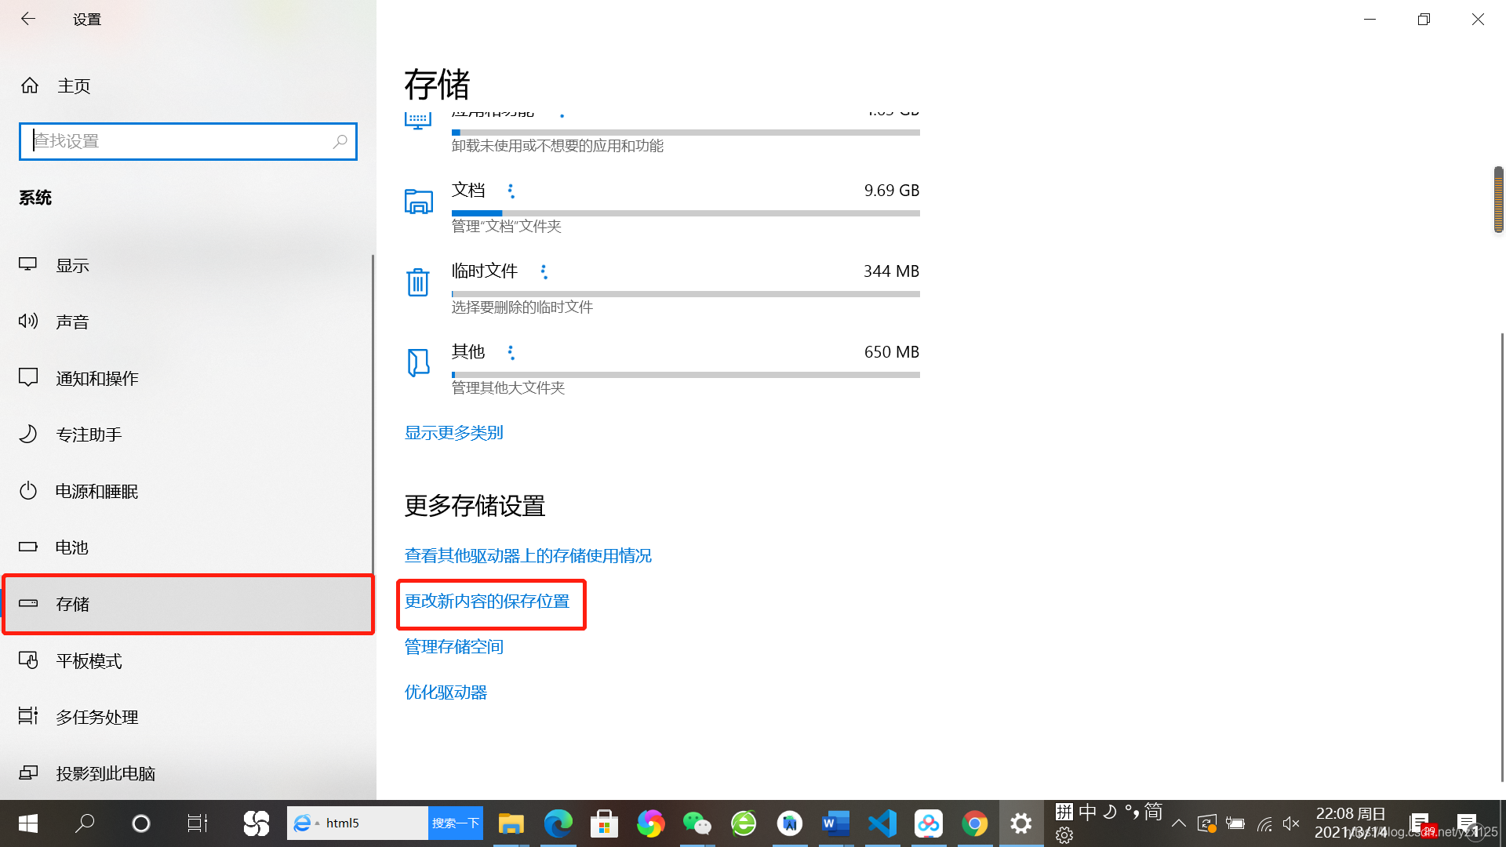The width and height of the screenshot is (1506, 847).
Task: Open the colorful swirl browser icon
Action: [650, 823]
